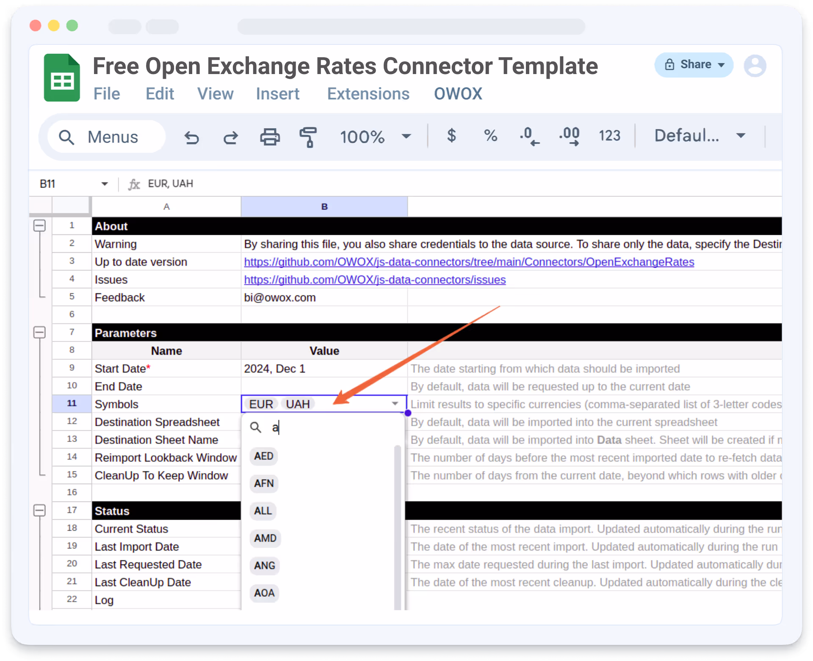
Task: Click the redo arrow icon
Action: (231, 137)
